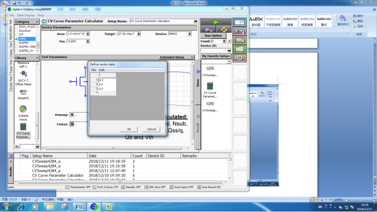
Task: Open the Data Display menu
Action: (26, 15)
